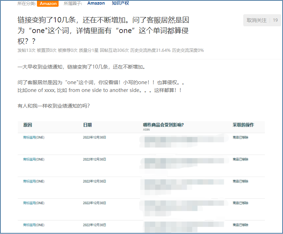Click the 采取的操作 column header

(x=243, y=125)
